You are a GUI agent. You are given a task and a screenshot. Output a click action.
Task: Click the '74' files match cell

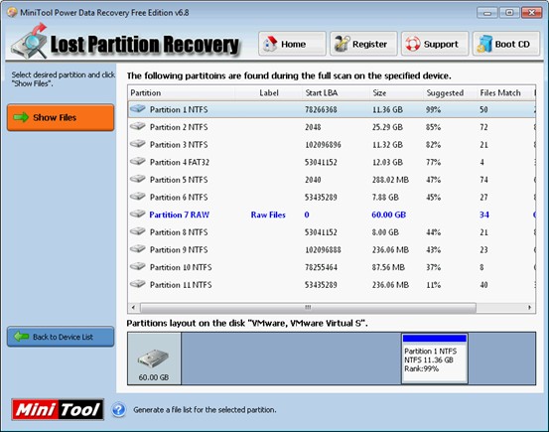point(483,180)
